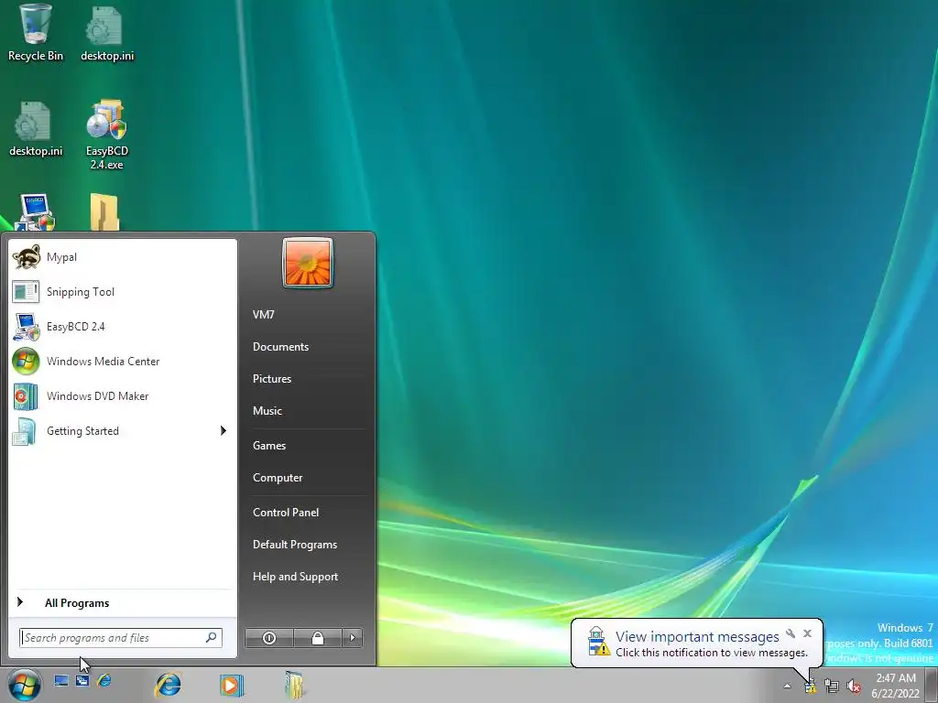Click the Windows Start orb

tap(24, 685)
